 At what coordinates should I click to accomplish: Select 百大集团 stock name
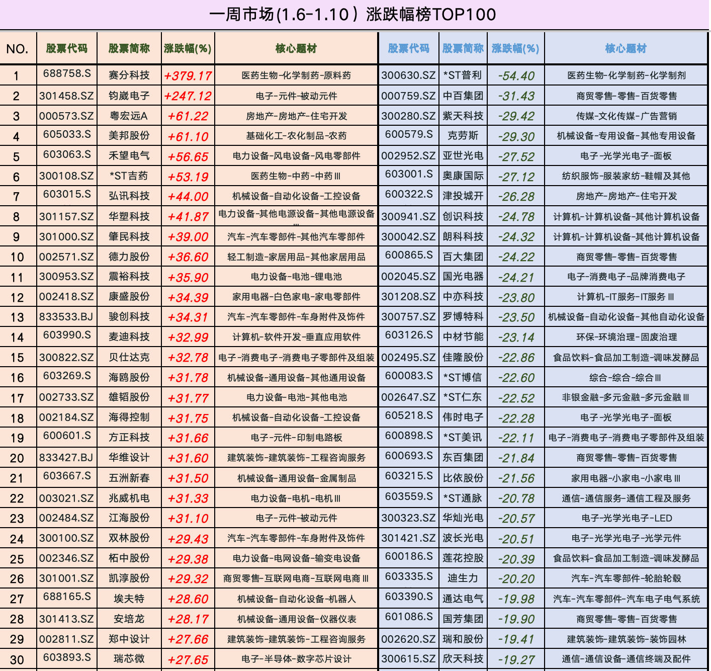(463, 257)
